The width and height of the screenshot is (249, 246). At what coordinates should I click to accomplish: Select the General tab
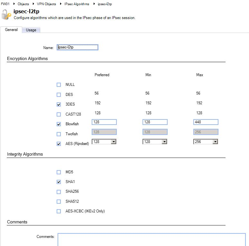click(x=11, y=30)
